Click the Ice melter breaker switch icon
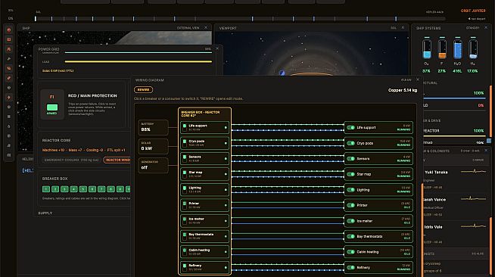Image resolution: width=495 pixels, height=277 pixels. point(185,220)
